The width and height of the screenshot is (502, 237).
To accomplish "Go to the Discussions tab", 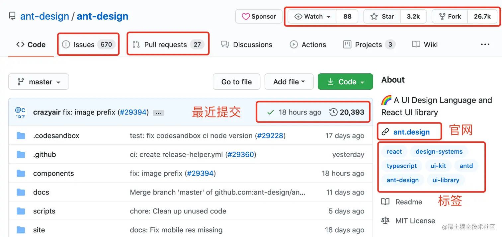I will tap(247, 44).
